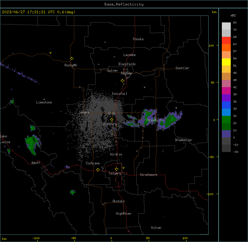Click the yellow diamond marker above RockyMH
This screenshot has width=248, height=242.
click(72, 59)
